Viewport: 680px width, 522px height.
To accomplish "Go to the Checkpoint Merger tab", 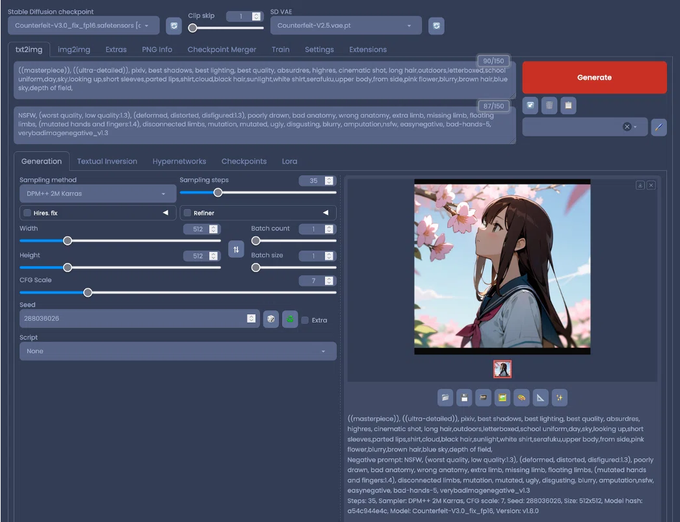I will coord(222,49).
